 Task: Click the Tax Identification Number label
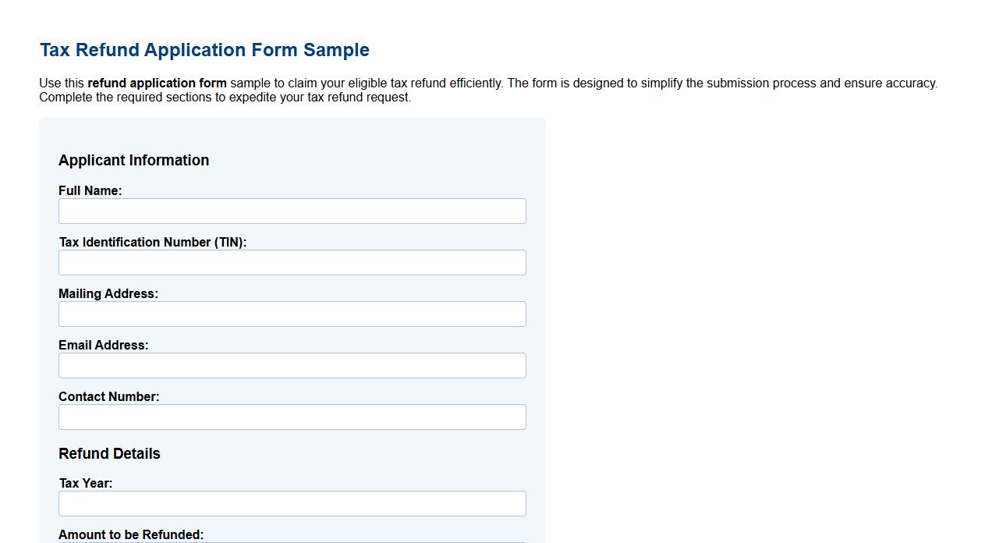152,242
